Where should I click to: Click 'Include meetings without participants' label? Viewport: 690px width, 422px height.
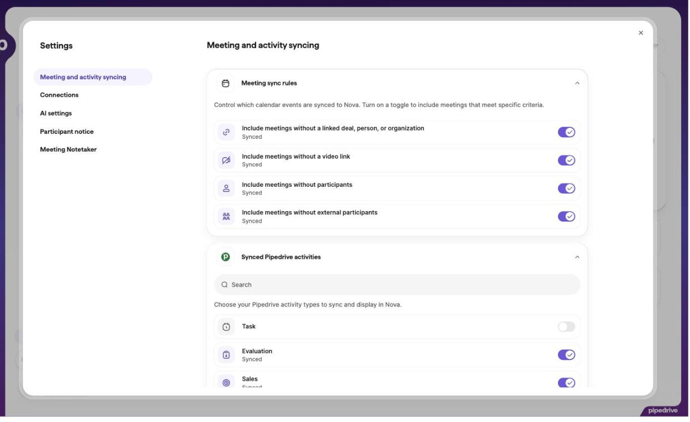tap(297, 185)
